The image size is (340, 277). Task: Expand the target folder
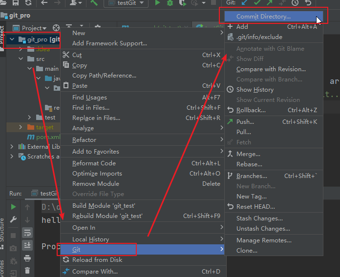(21, 127)
